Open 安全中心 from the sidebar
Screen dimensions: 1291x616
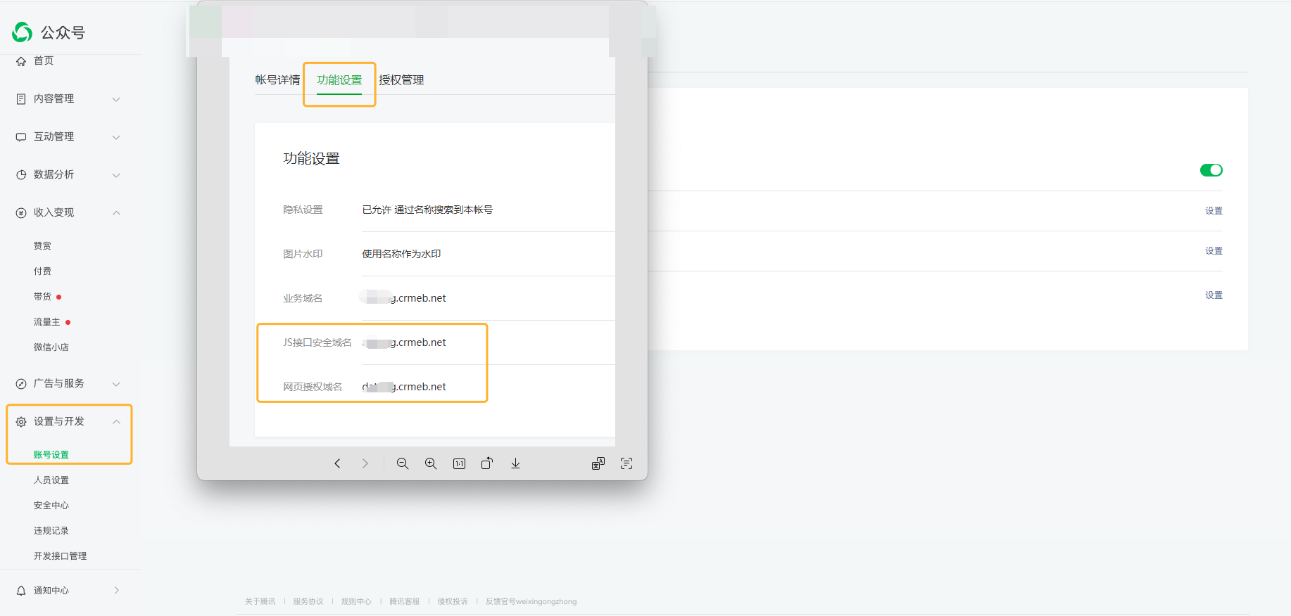51,506
